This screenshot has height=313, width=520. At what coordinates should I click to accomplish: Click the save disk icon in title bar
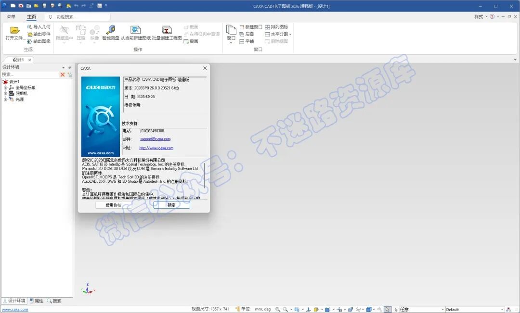click(x=44, y=6)
